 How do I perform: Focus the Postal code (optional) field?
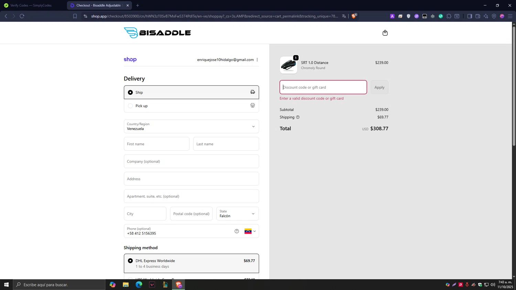[x=191, y=214]
